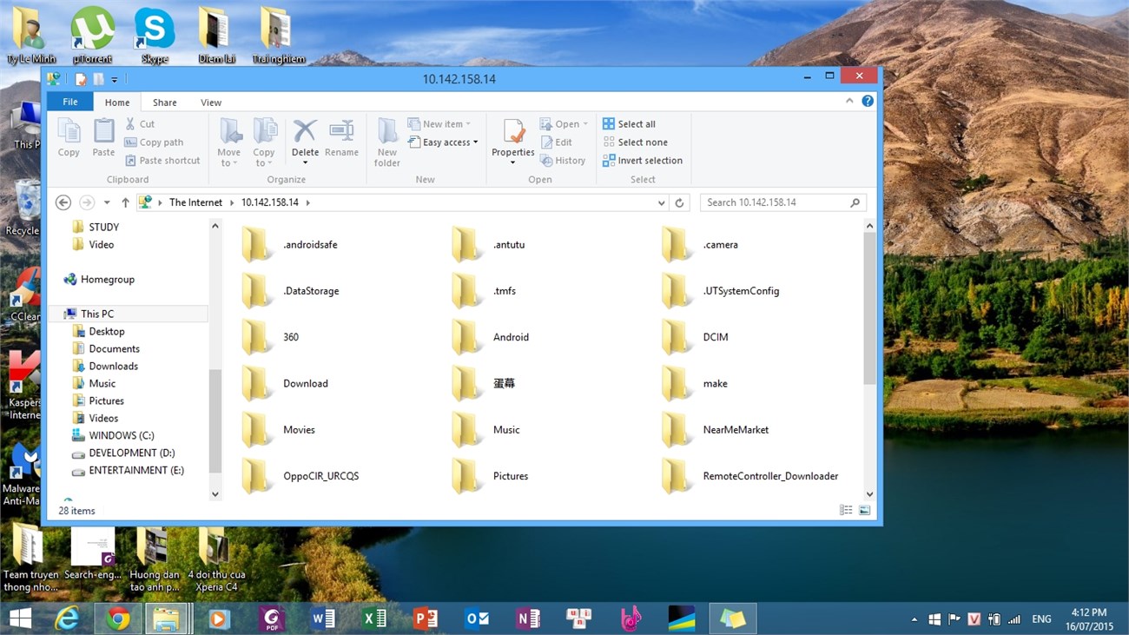
Task: Click the Properties icon
Action: (x=513, y=132)
